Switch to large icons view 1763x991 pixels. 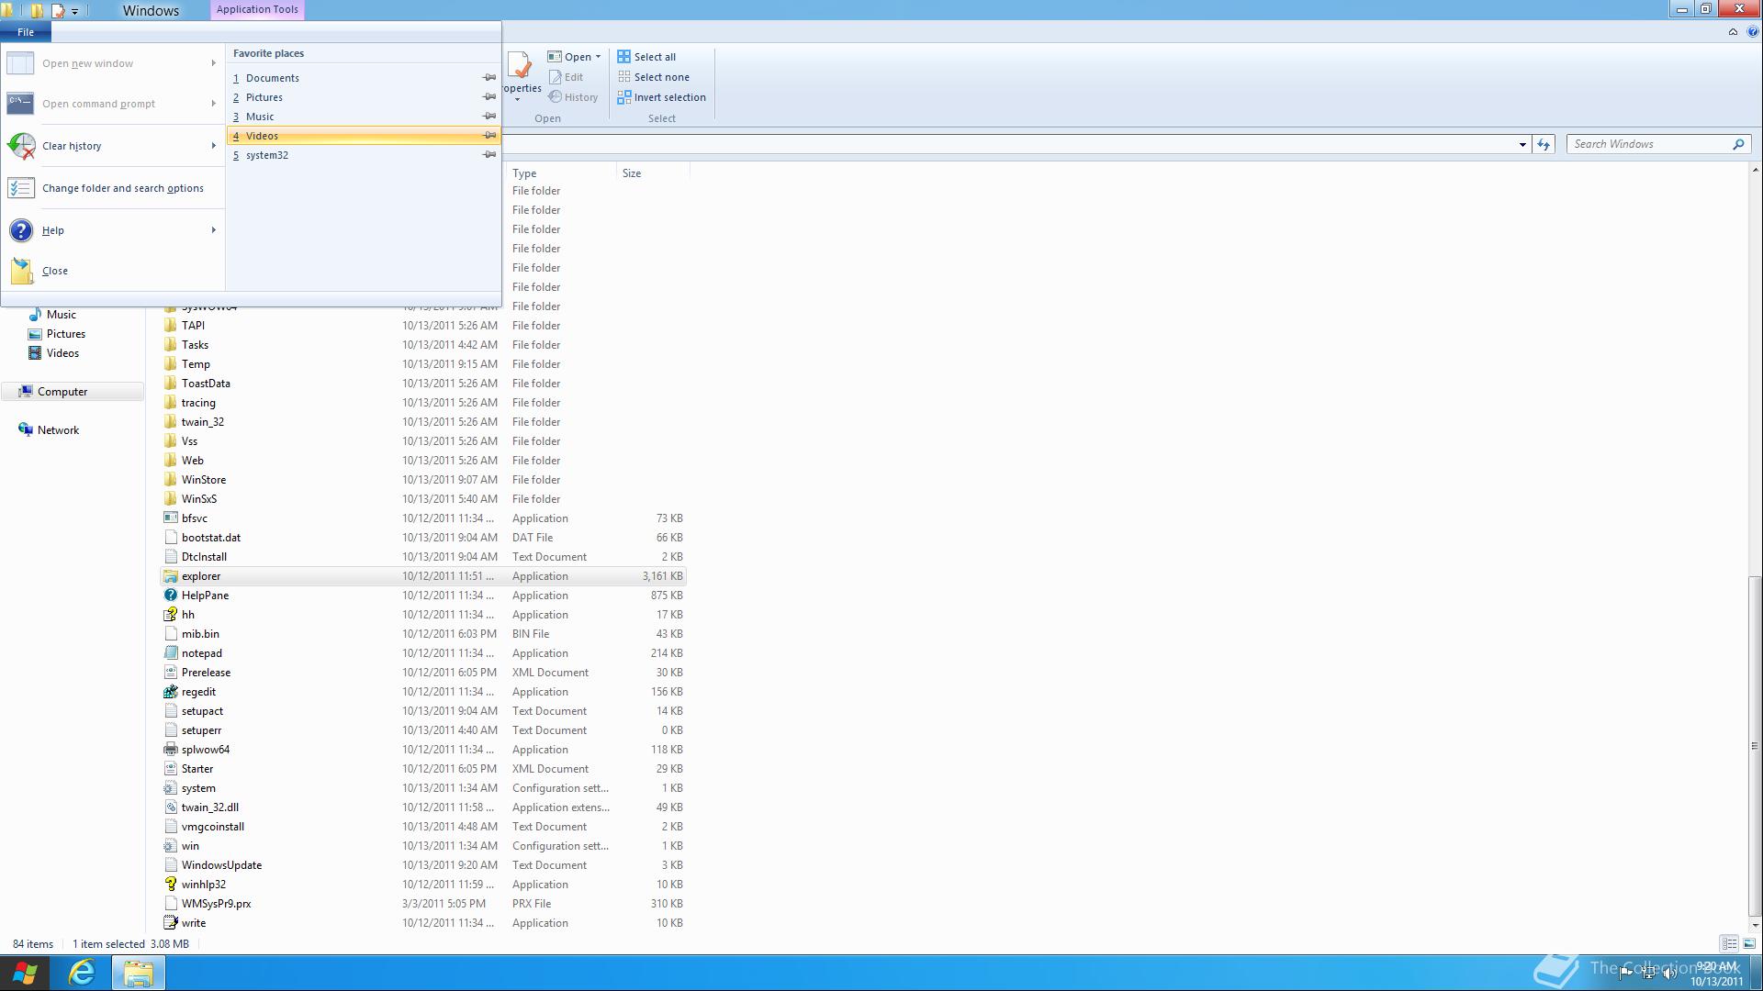pos(1749,943)
